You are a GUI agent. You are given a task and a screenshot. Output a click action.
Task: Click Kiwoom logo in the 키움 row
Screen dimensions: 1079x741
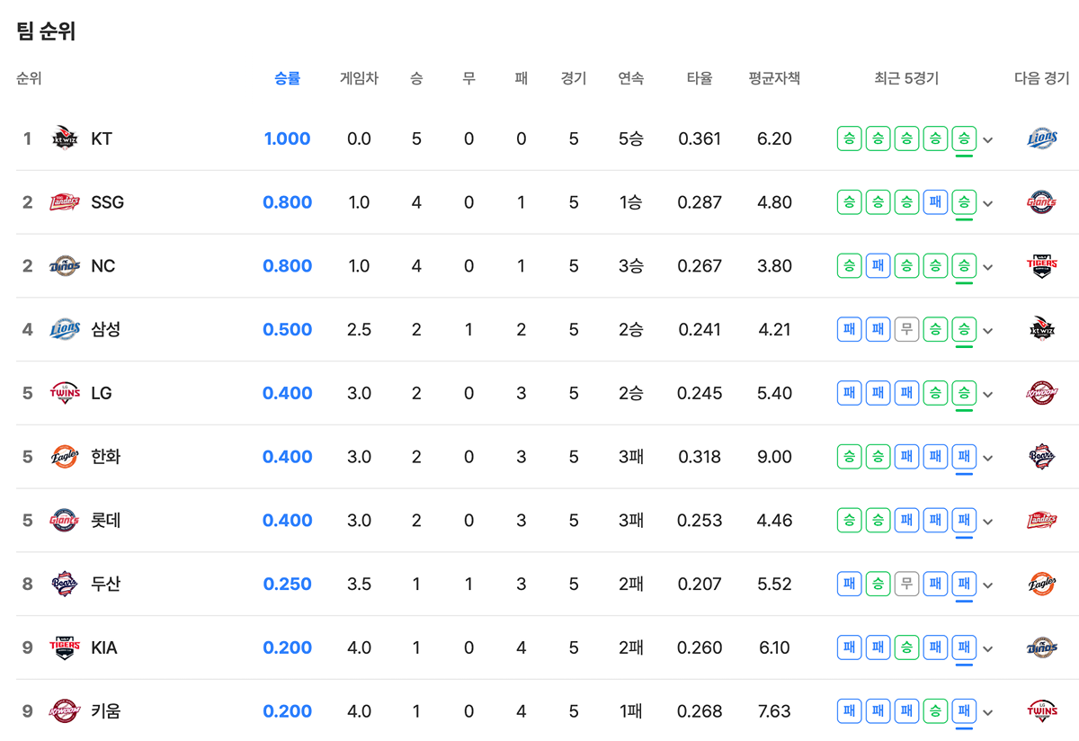coord(65,711)
